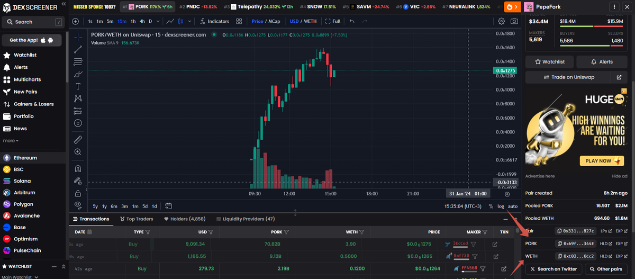Switch to Top Traders tab
Screen dimensions: 635x279
pyautogui.click(x=135, y=219)
